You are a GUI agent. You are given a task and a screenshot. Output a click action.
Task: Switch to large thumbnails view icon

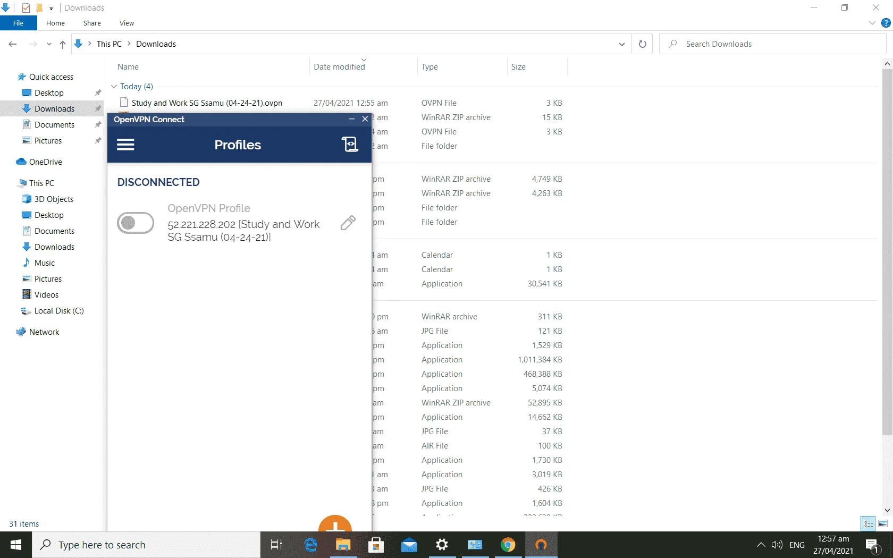(883, 523)
